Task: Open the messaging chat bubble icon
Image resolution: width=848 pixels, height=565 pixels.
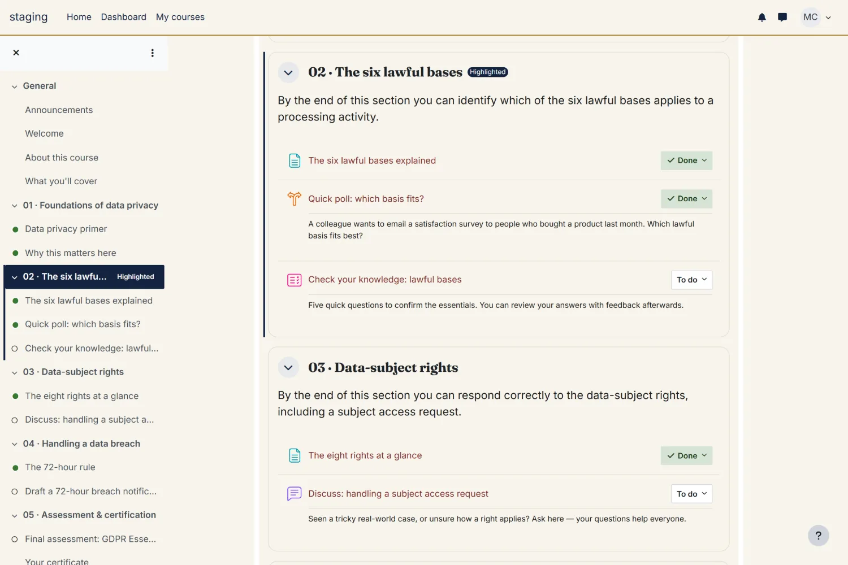Action: 782,18
